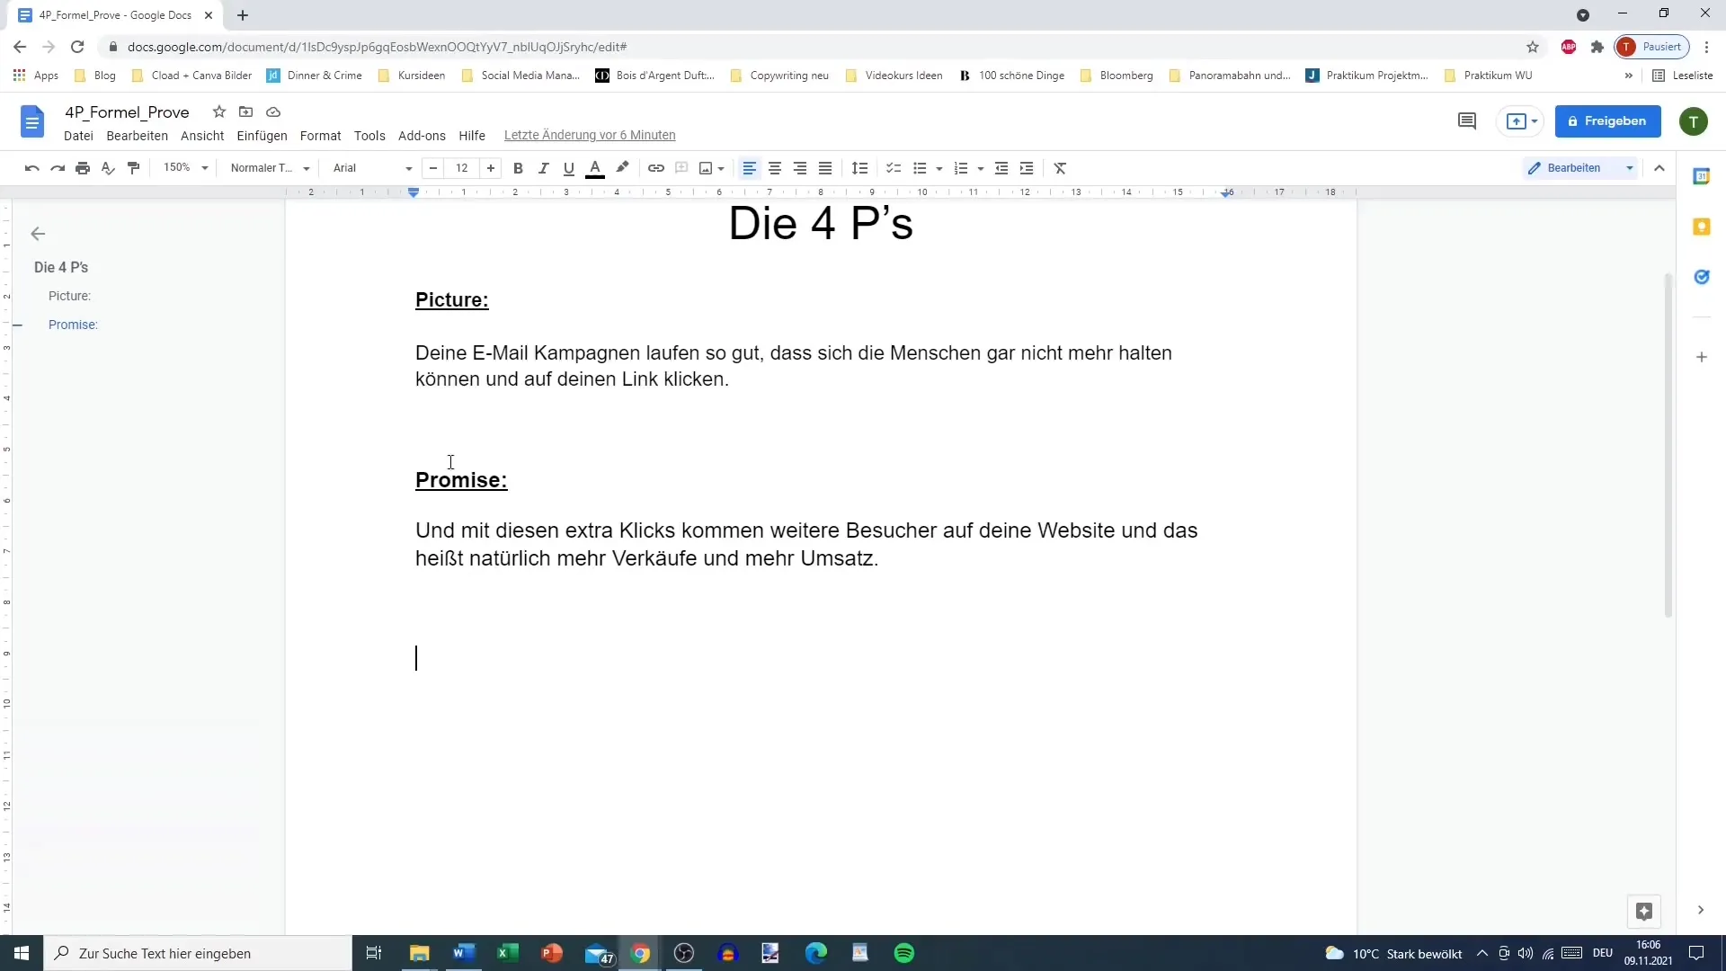The width and height of the screenshot is (1726, 971).
Task: Open the version history link Letzte Änderung
Action: (590, 136)
